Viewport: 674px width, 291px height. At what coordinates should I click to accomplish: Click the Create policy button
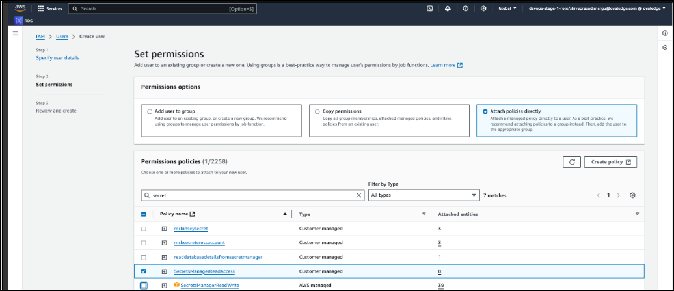(x=610, y=162)
